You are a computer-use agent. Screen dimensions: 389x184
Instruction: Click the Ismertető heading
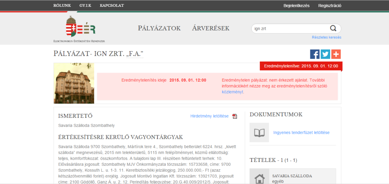(x=75, y=116)
